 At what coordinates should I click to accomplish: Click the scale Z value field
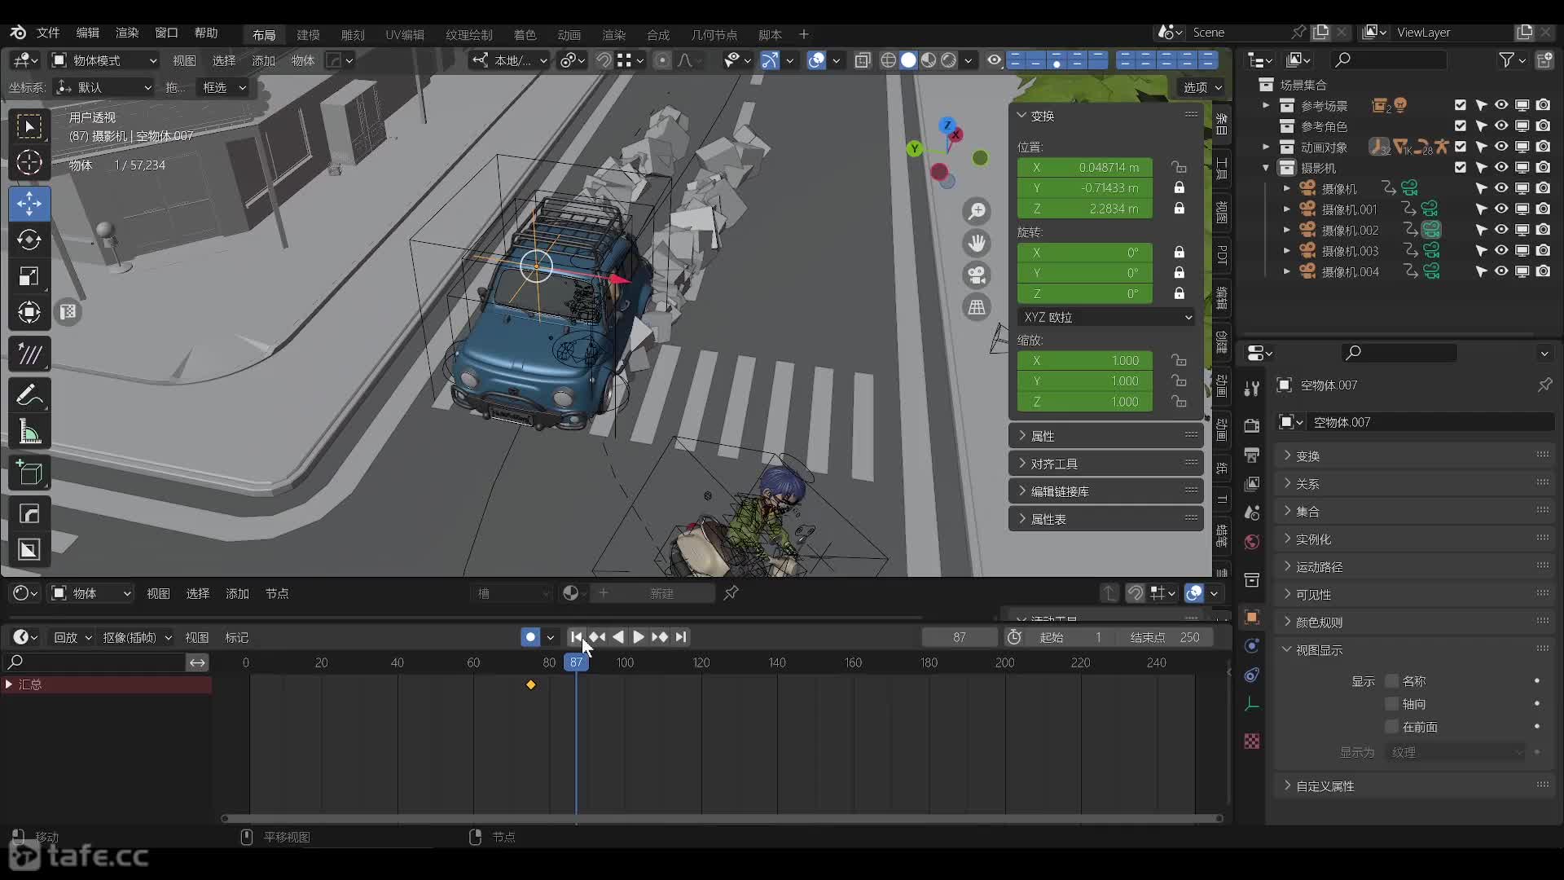1085,402
